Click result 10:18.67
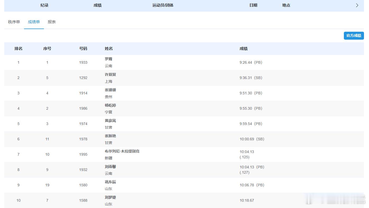Image resolution: width=369 pixels, height=208 pixels. coord(247,200)
